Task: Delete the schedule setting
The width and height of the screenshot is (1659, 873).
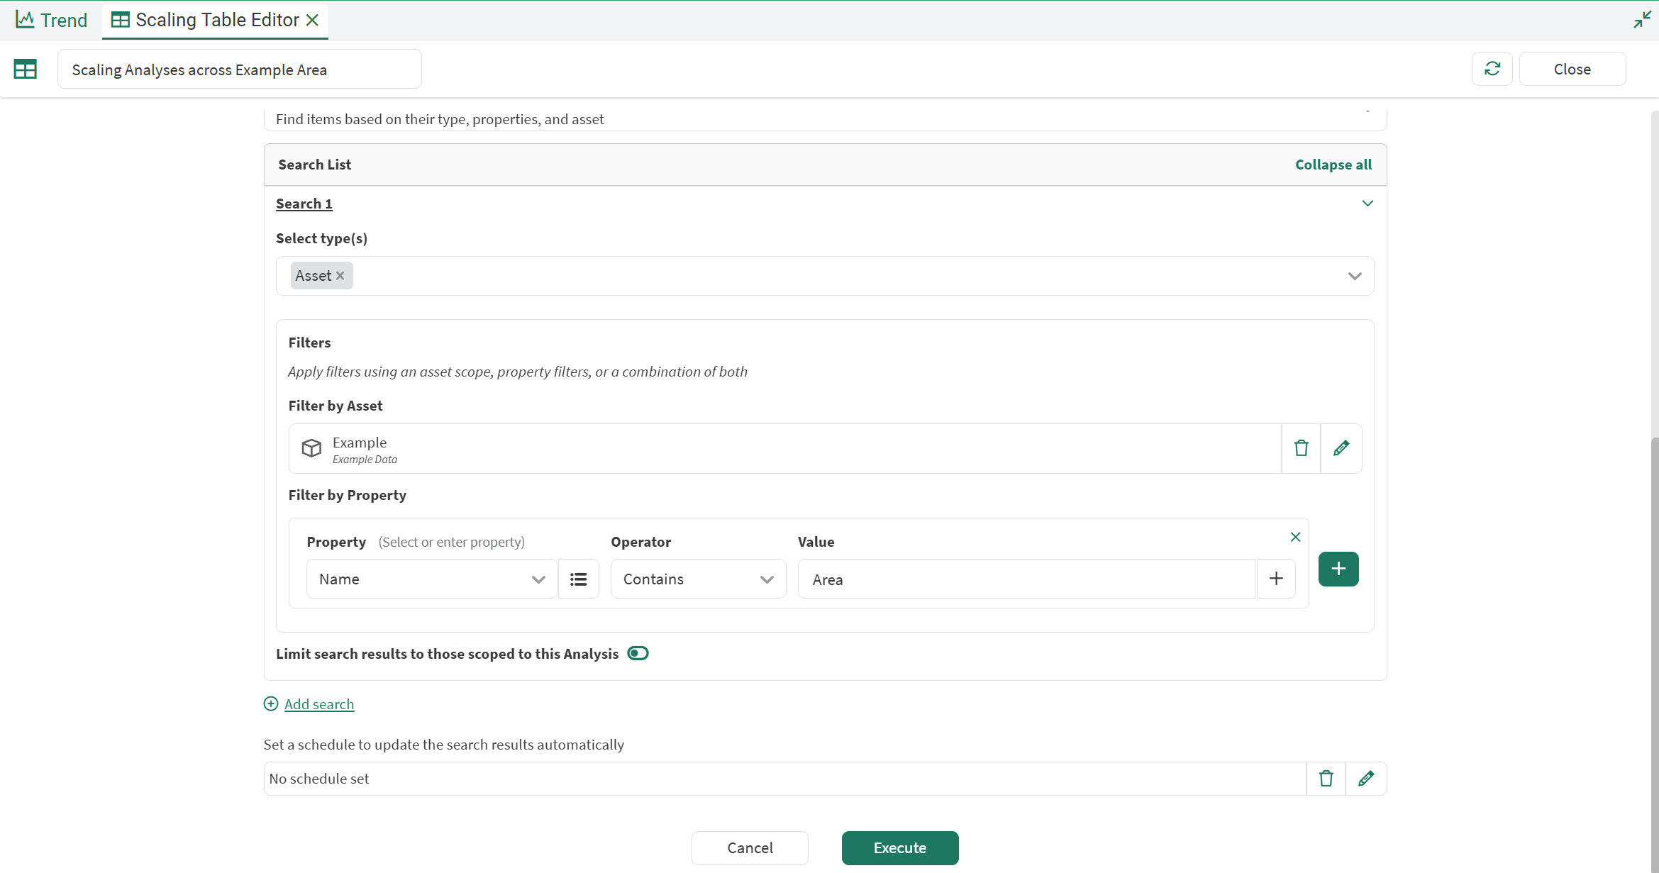Action: point(1326,779)
